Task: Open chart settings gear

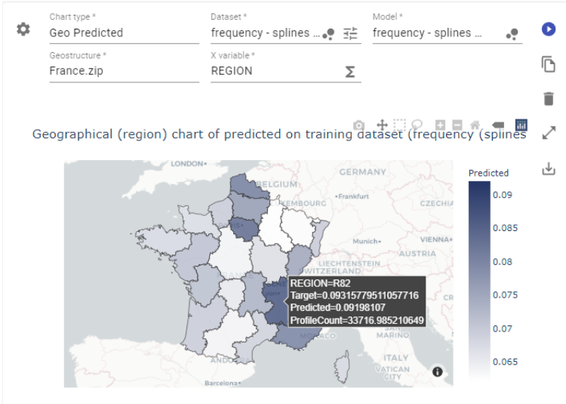Action: pyautogui.click(x=23, y=29)
